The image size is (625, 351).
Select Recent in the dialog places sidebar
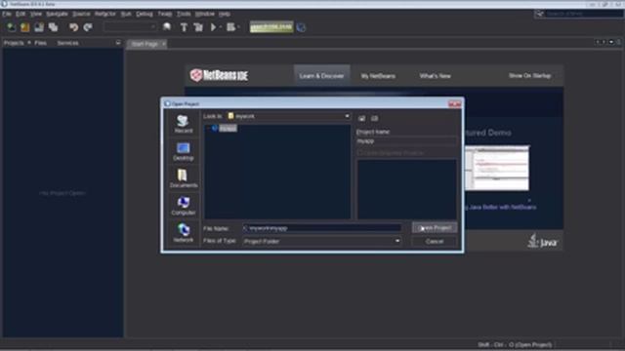click(184, 124)
